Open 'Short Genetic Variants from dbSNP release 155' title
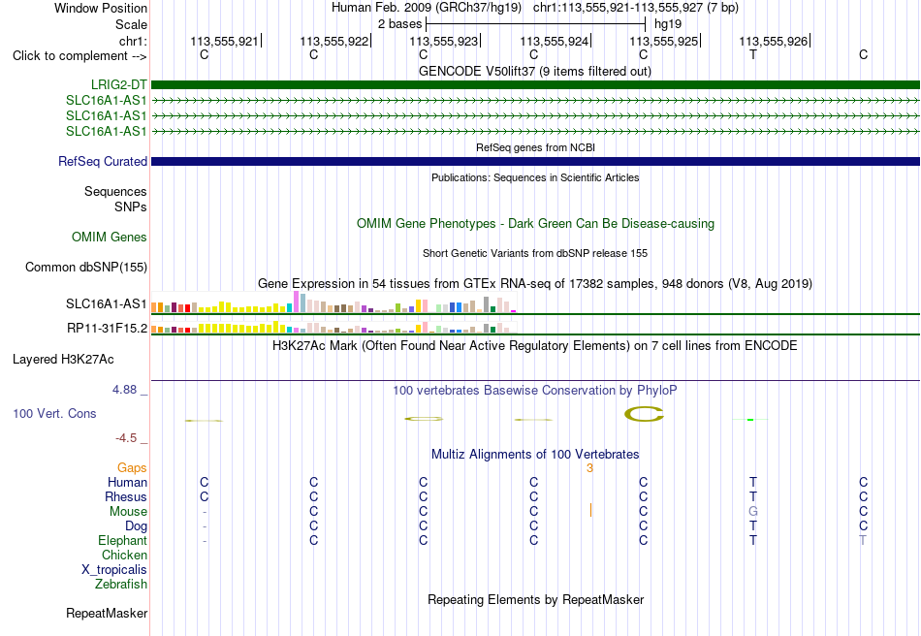Image resolution: width=921 pixels, height=636 pixels. click(535, 253)
